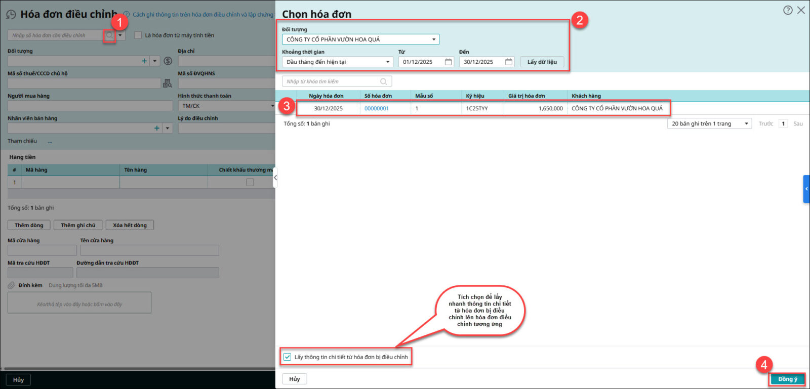Click the 'Số hóa đơn' column header
Image resolution: width=810 pixels, height=389 pixels.
(x=378, y=96)
